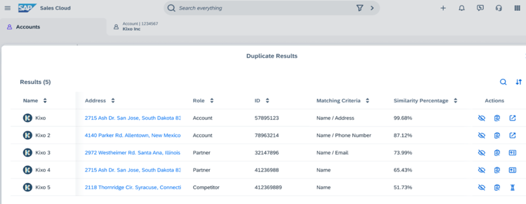Click the plus create icon
The height and width of the screenshot is (204, 526).
point(443,8)
